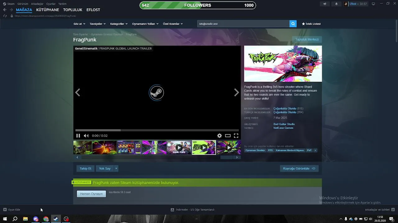Screen dimensions: 398x223
Task: Open the dropdown arrow beside Yok Say
Action: (x=116, y=168)
